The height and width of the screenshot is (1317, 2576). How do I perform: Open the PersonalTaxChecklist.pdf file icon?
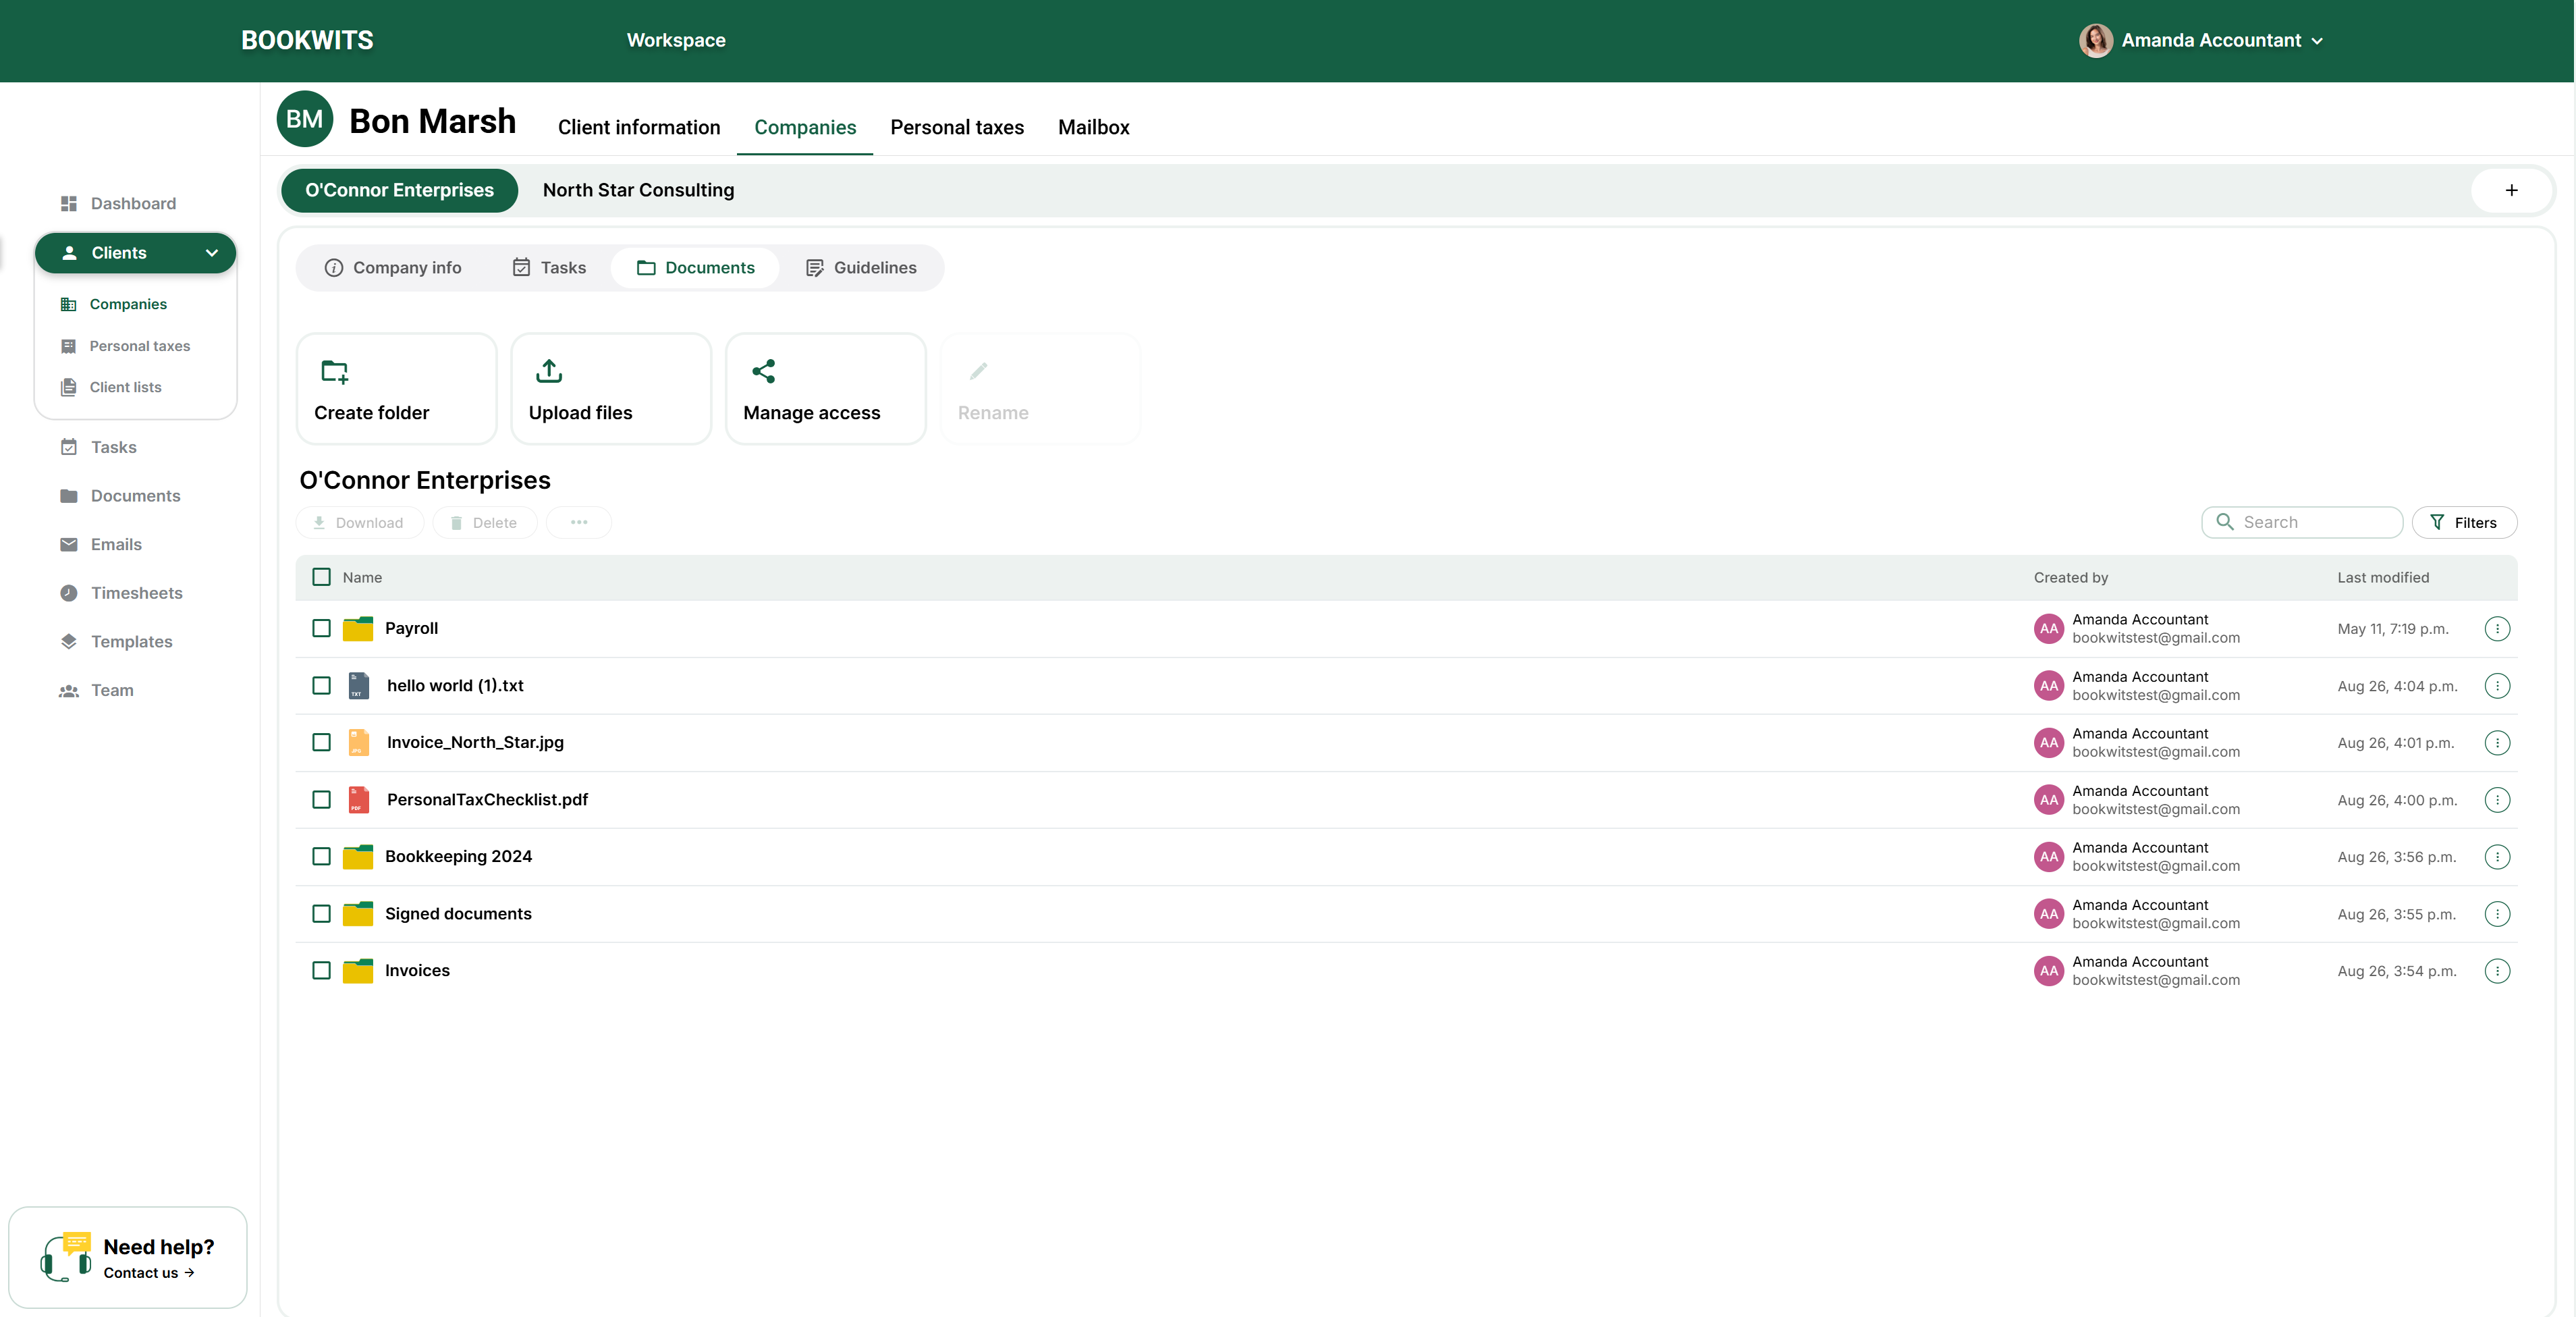click(358, 799)
